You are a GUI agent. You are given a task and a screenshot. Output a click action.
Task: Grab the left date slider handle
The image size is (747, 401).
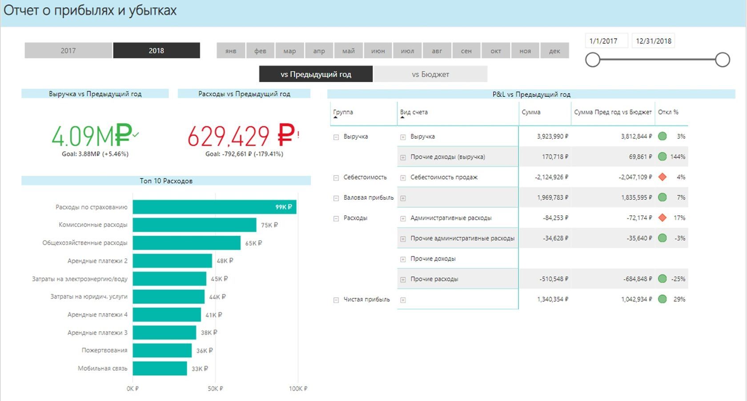click(593, 60)
